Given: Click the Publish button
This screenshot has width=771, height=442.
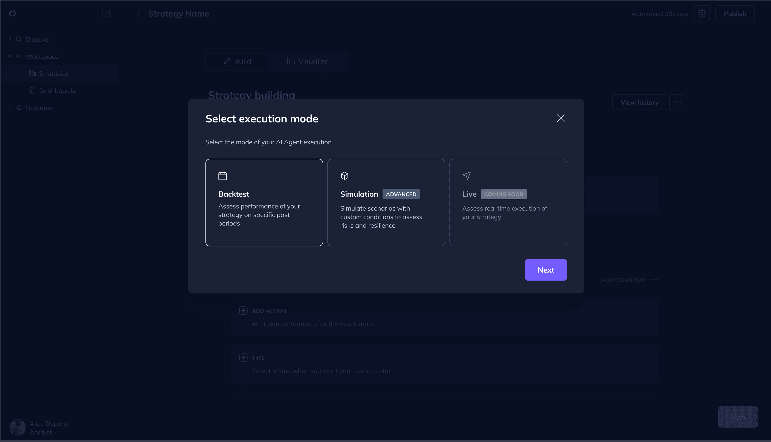Looking at the screenshot, I should (735, 14).
